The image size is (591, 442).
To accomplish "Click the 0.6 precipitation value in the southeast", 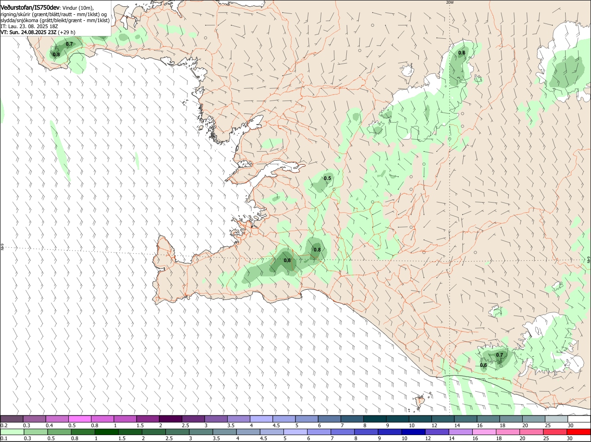I will pyautogui.click(x=483, y=365).
